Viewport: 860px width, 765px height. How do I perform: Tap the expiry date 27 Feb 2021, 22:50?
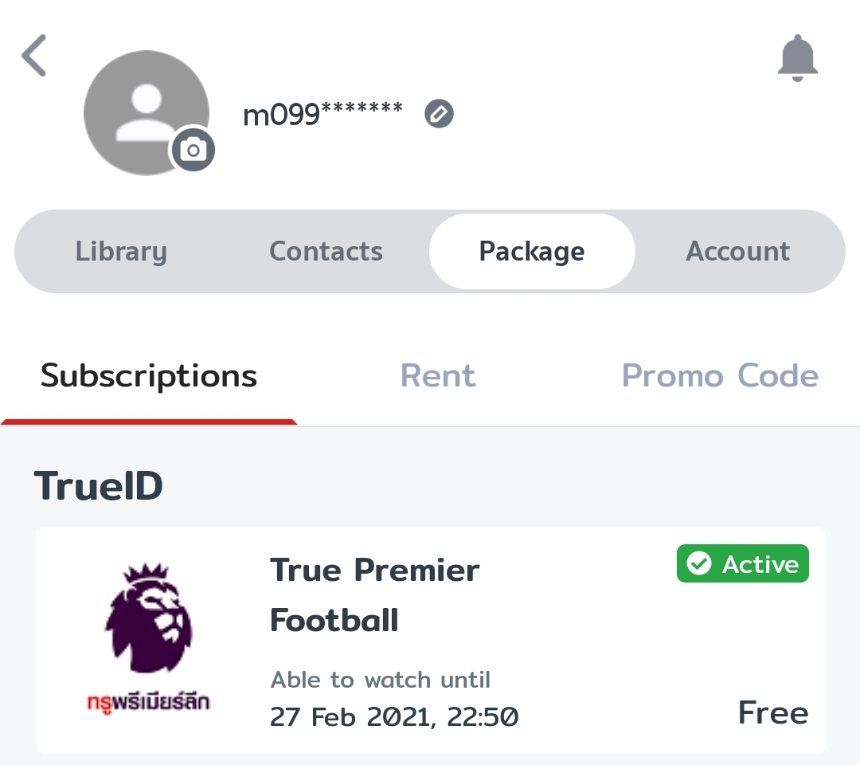[x=394, y=716]
